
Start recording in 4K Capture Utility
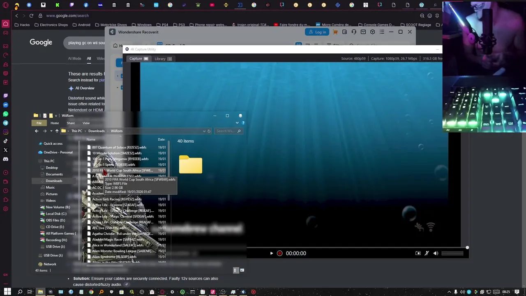(279, 253)
